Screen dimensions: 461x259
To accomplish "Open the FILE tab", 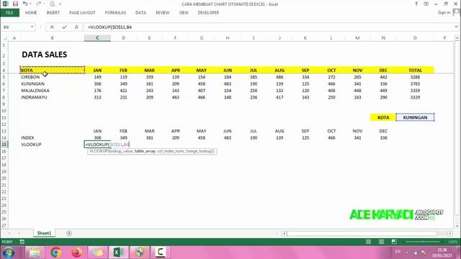I will tap(9, 13).
